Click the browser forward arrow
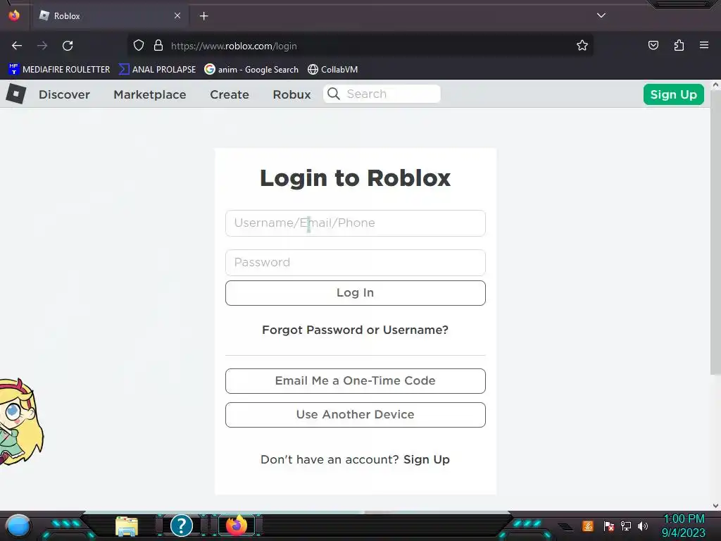The image size is (721, 541). pos(42,46)
